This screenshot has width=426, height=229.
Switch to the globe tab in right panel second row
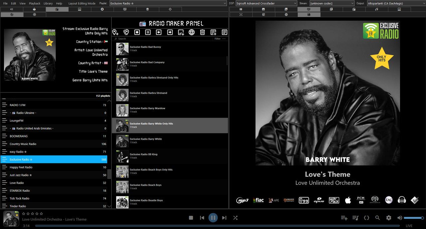[x=286, y=15]
